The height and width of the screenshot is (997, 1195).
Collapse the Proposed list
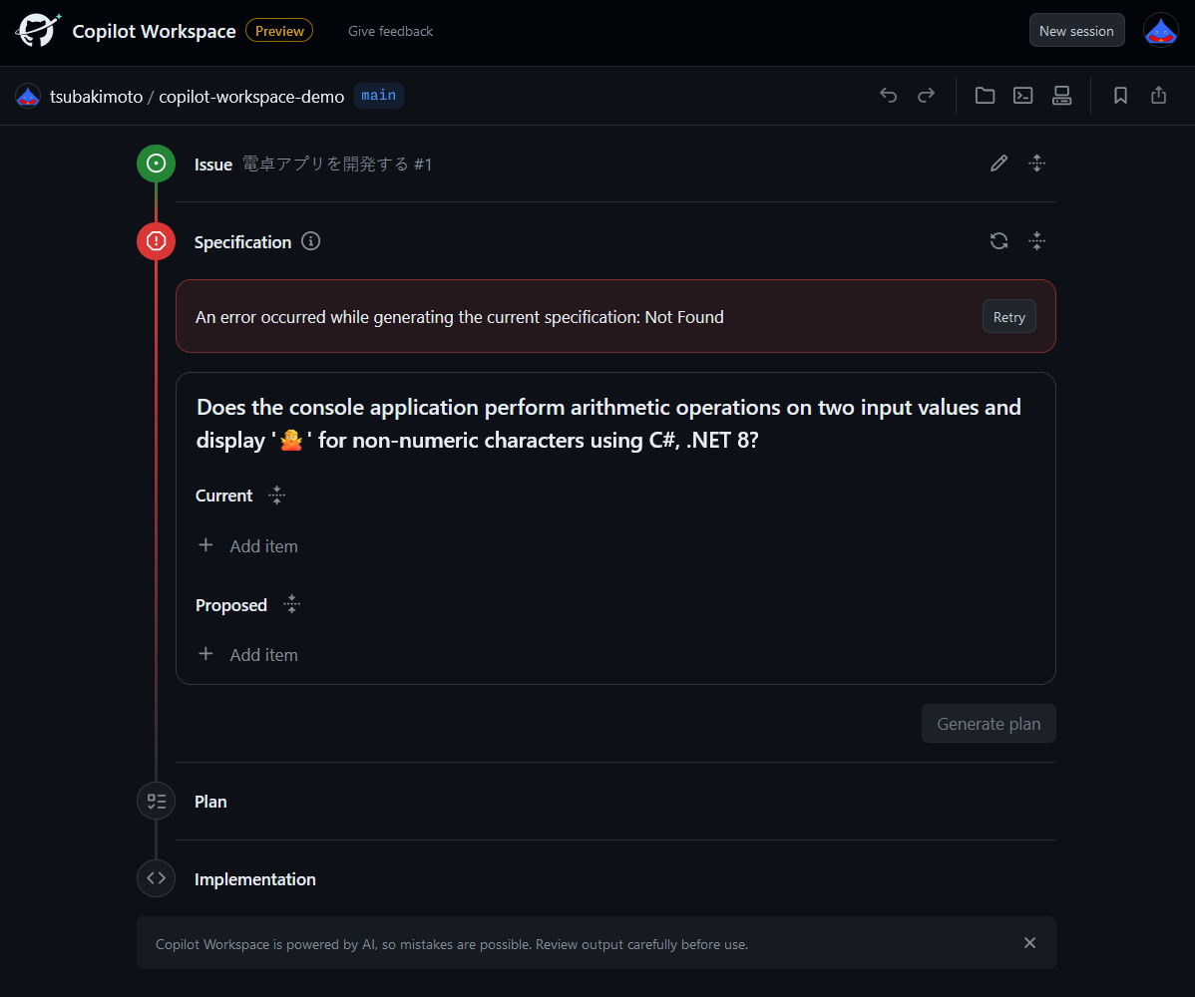coord(292,605)
